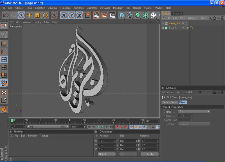
Task: Click the Object Manager home icon
Action: [214, 18]
